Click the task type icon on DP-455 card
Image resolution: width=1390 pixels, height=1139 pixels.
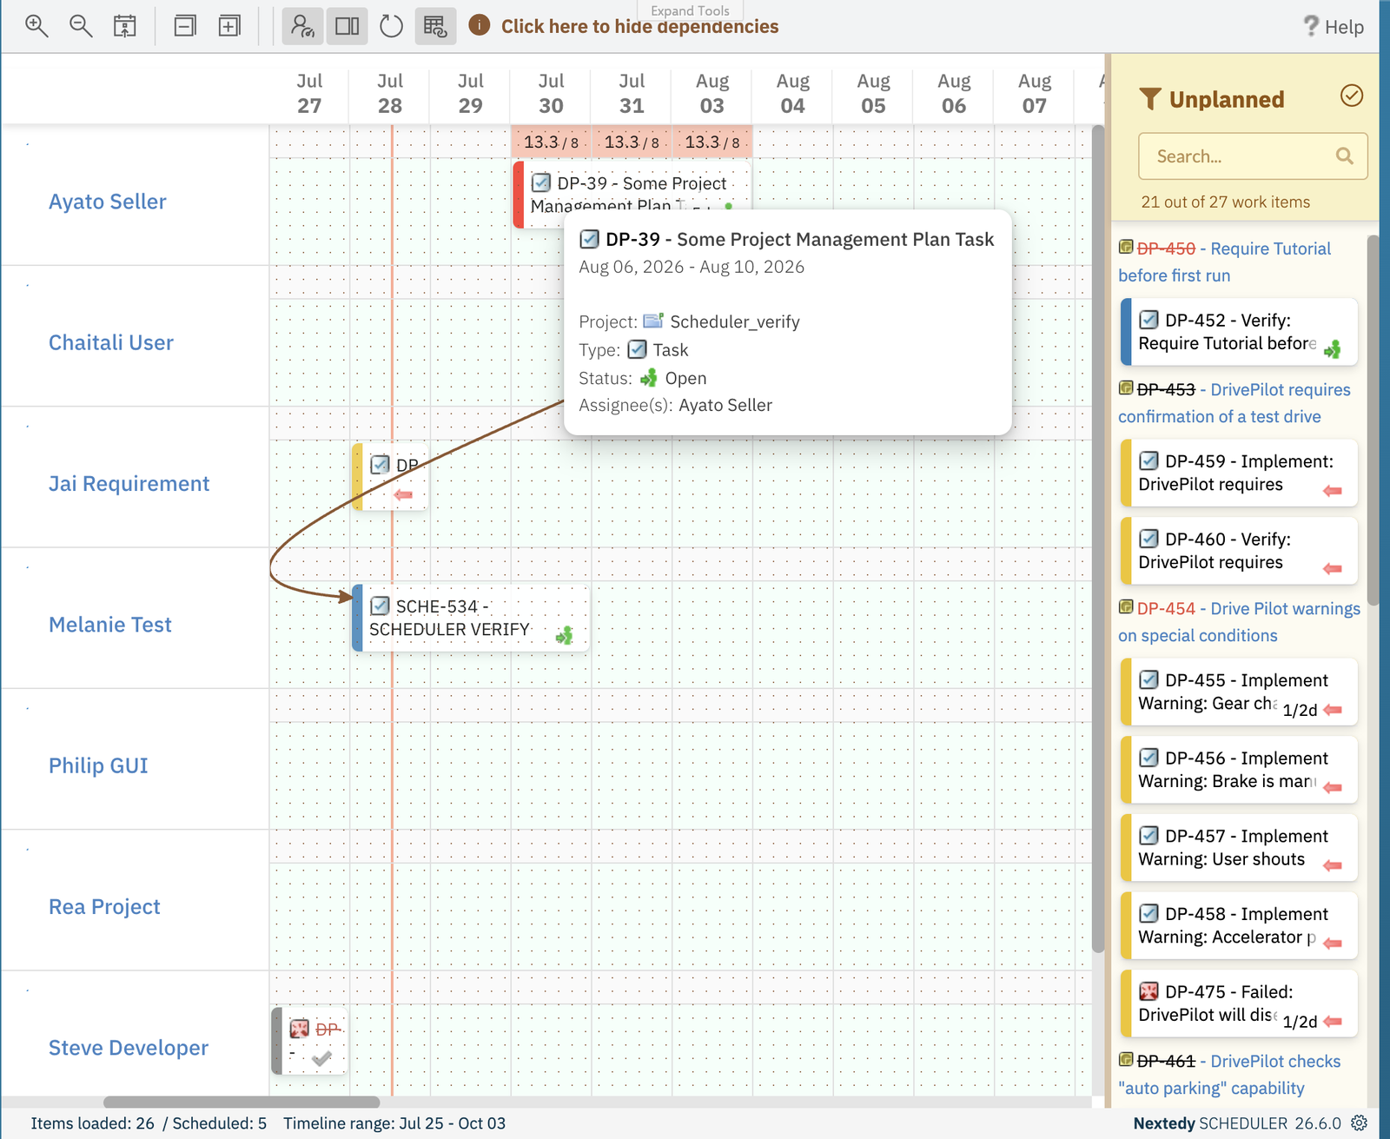1148,679
